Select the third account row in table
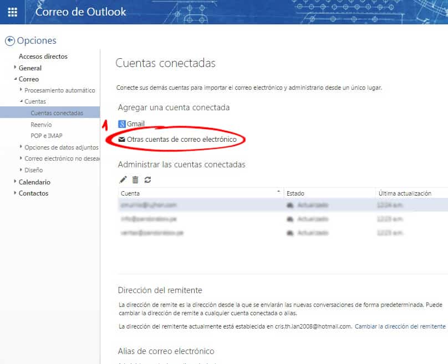The image size is (448, 364). 283,233
